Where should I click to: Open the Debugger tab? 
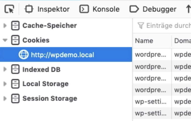click(x=153, y=9)
